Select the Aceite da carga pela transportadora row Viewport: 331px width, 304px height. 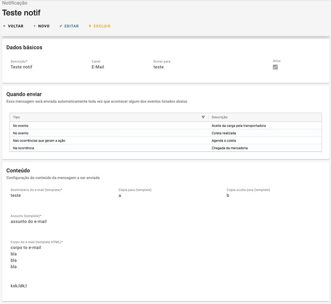pos(239,126)
